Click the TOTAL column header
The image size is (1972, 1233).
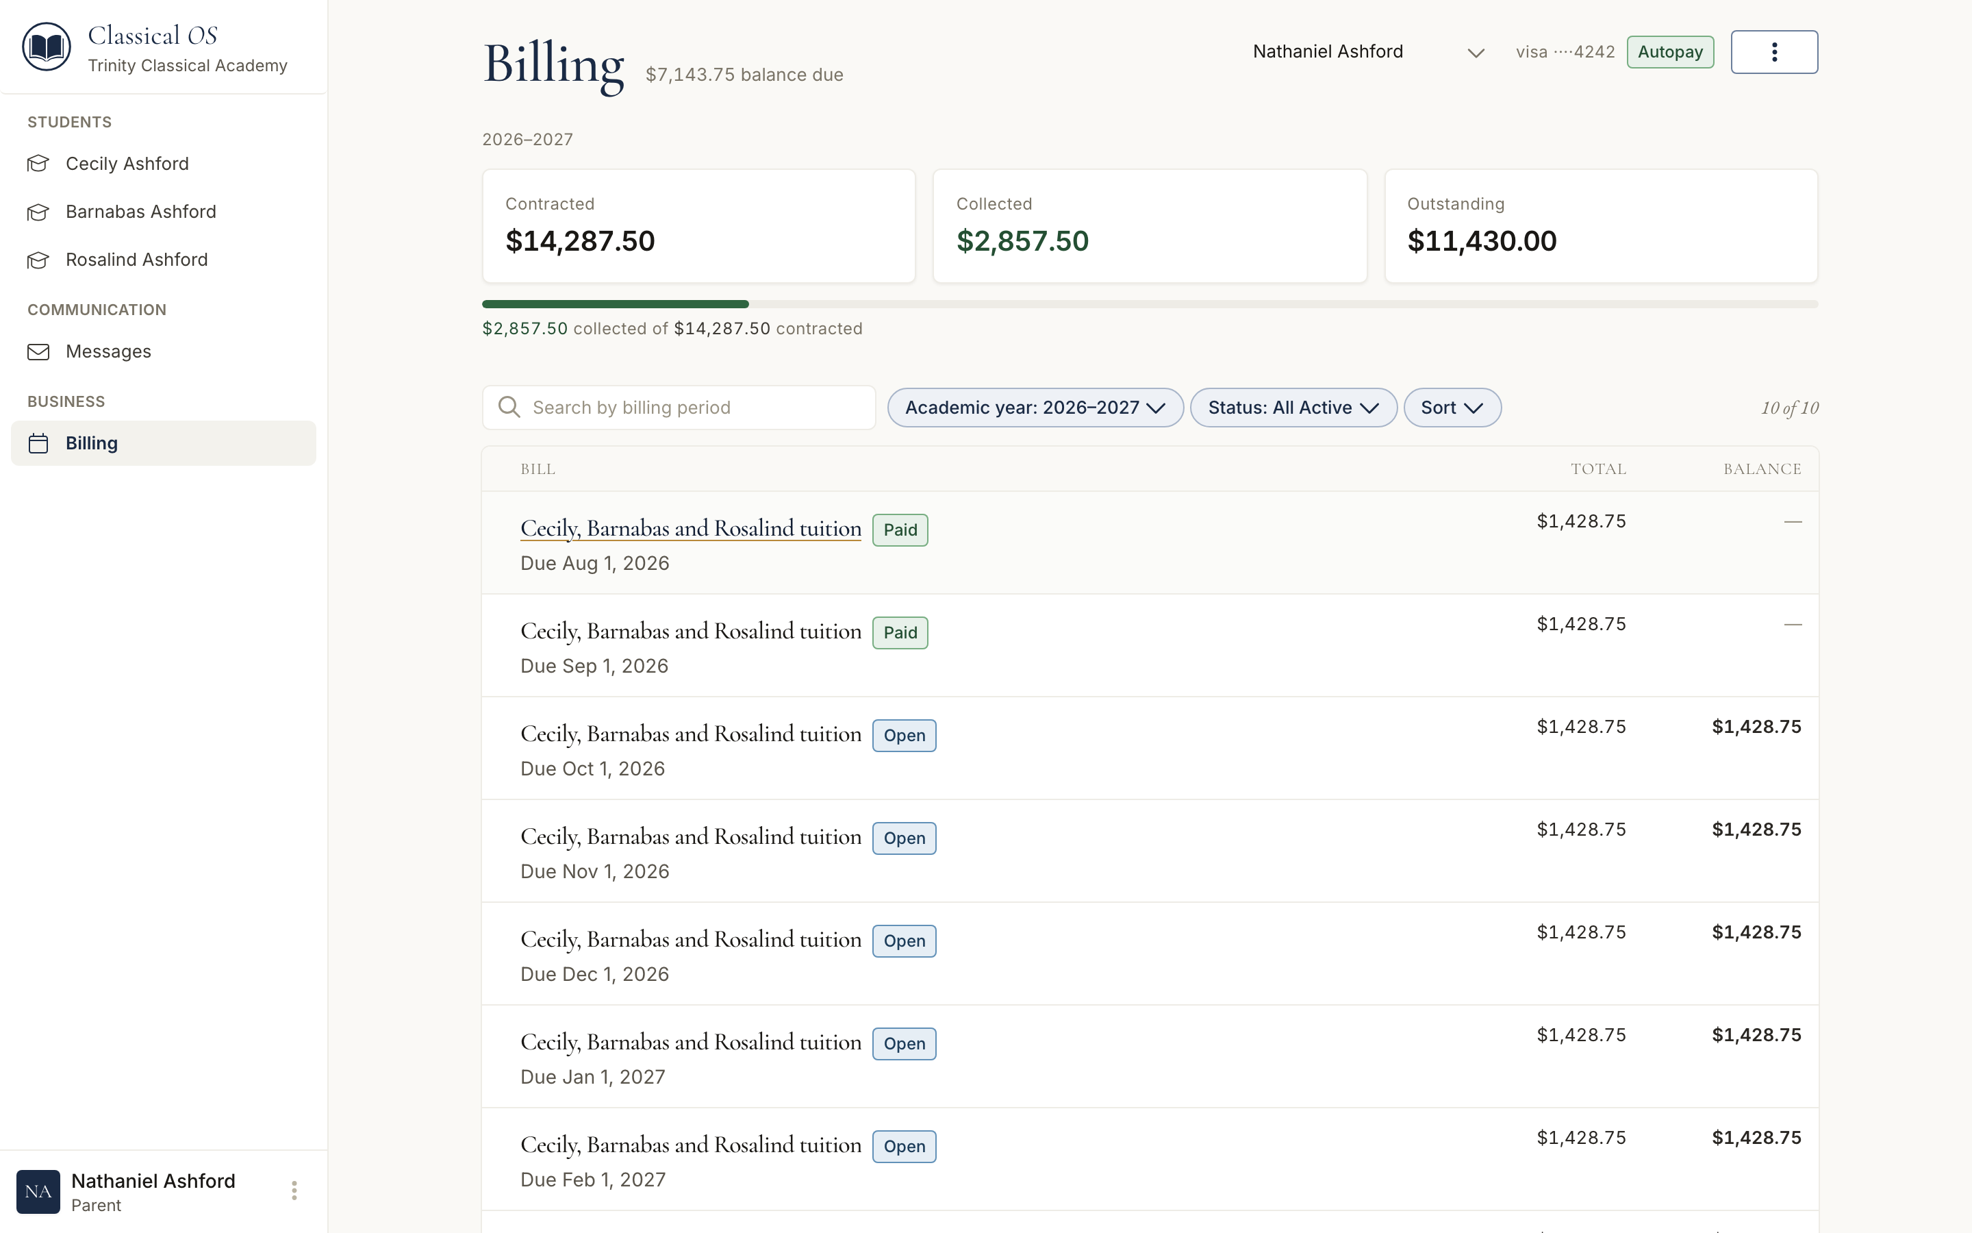[1598, 469]
